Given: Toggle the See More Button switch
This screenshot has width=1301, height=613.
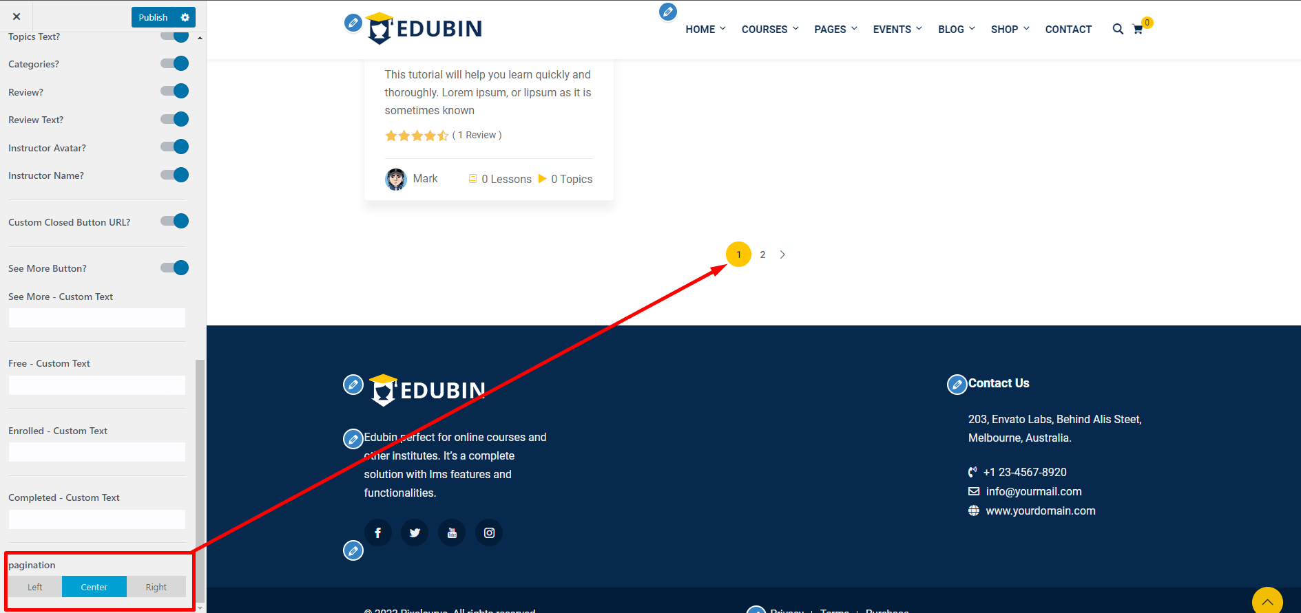Looking at the screenshot, I should pyautogui.click(x=175, y=268).
